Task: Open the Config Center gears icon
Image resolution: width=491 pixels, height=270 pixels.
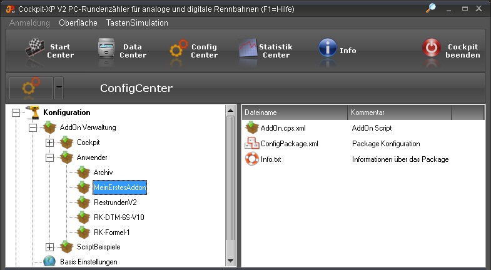Action: coord(178,48)
